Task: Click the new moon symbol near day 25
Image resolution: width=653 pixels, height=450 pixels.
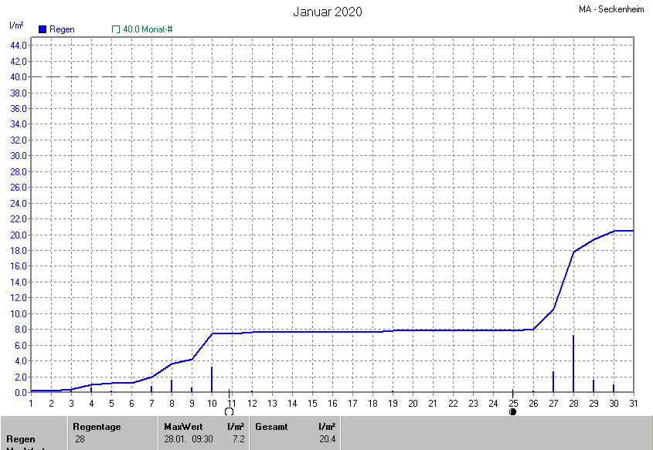Action: [x=512, y=412]
